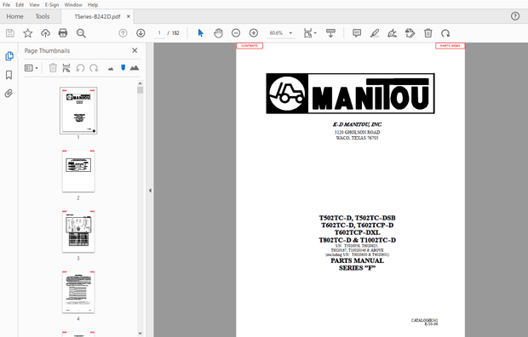Click the upload to cloud icon
Screen dimensions: 528x337
(45, 33)
